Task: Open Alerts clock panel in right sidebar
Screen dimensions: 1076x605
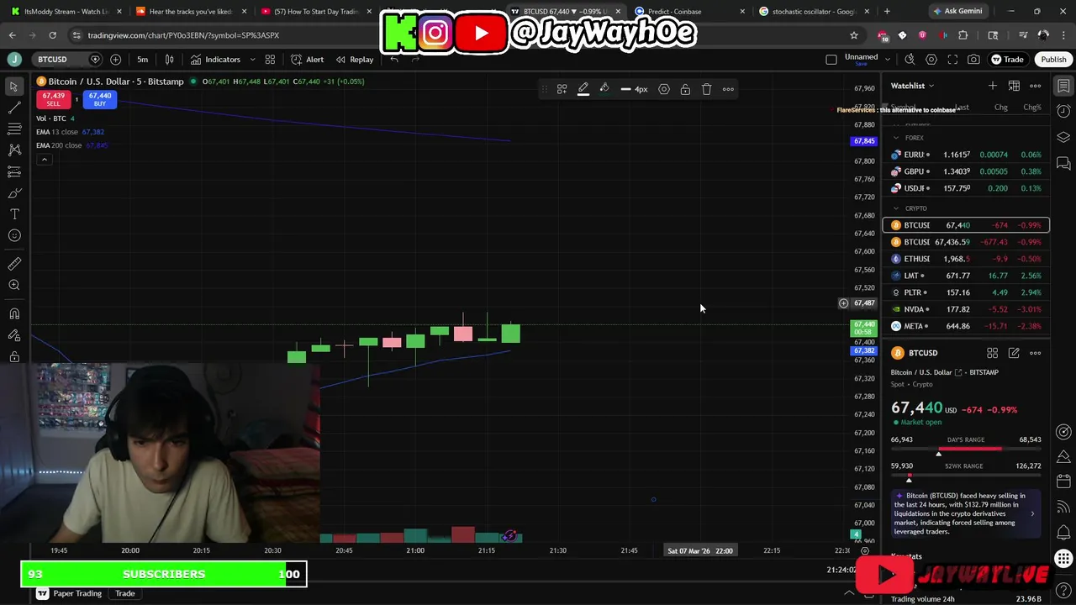Action: point(1063,112)
